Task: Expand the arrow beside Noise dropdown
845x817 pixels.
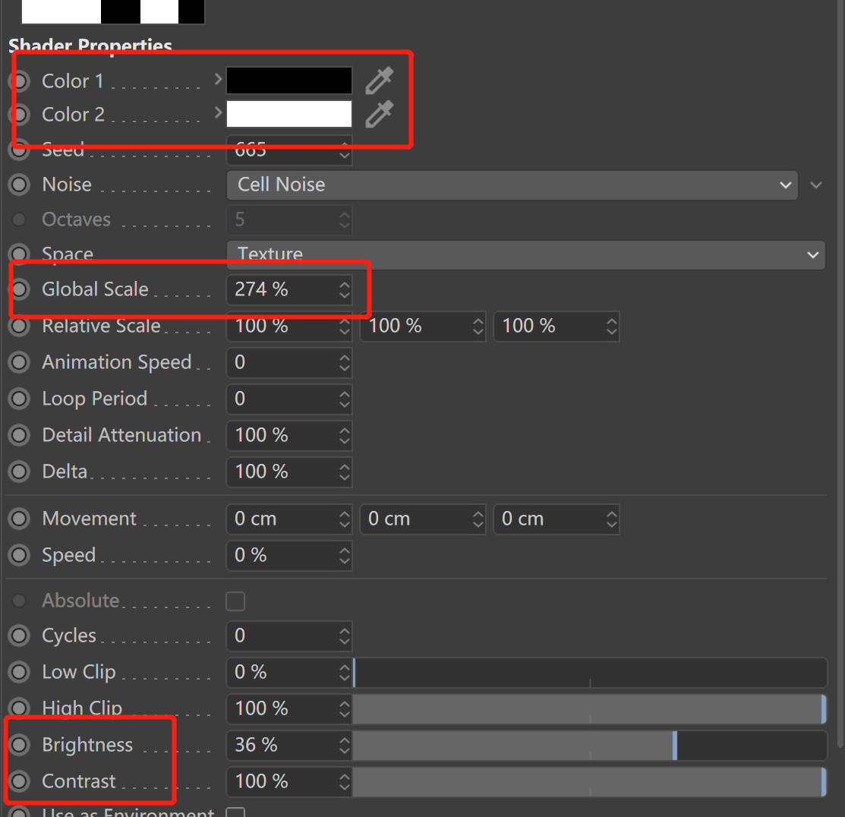Action: pos(816,185)
